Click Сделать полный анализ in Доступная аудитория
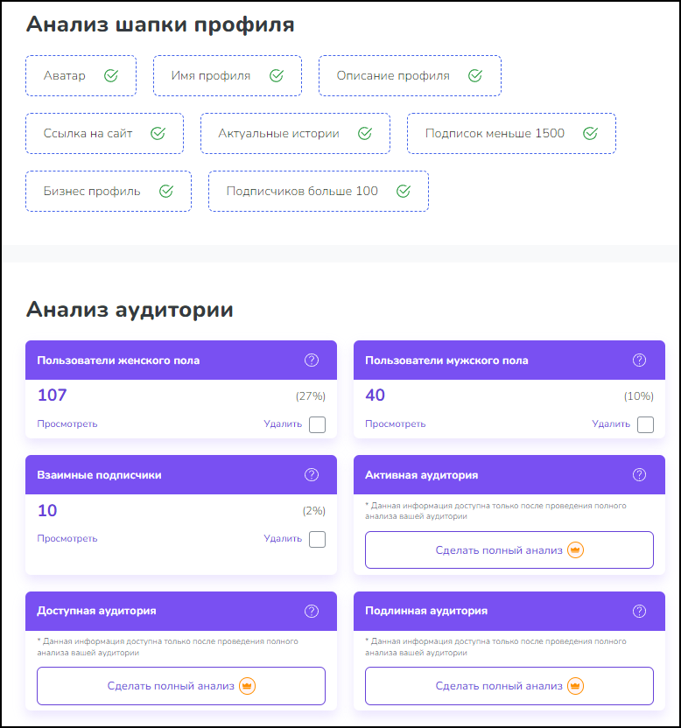This screenshot has height=728, width=681. pos(181,686)
